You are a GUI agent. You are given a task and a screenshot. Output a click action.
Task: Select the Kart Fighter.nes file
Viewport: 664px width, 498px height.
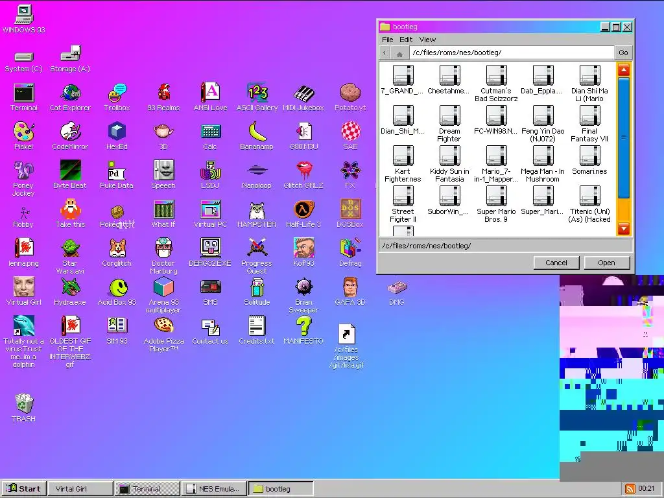tap(403, 164)
